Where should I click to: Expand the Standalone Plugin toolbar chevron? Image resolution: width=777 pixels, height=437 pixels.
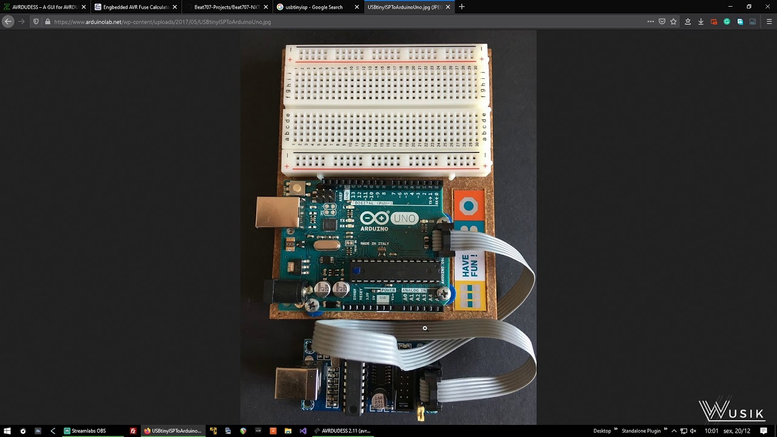click(666, 430)
